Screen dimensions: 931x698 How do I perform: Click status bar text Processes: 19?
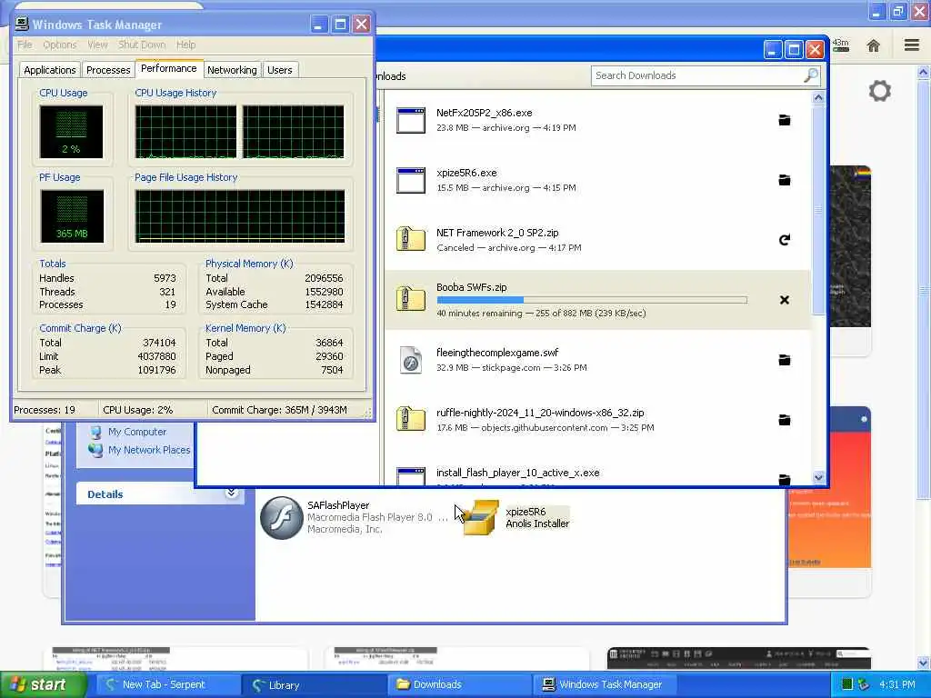(45, 410)
